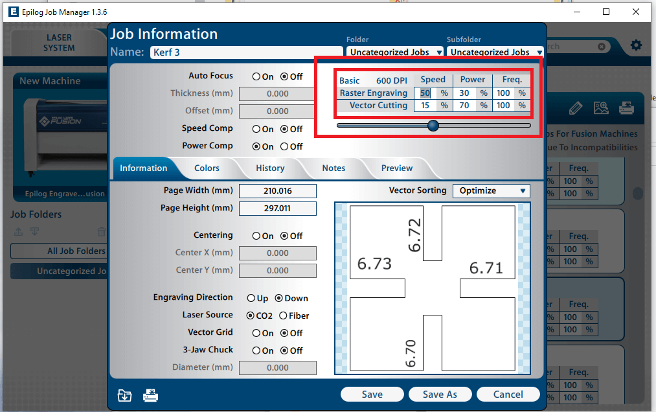Click the settings gear icon in Job Manager
Image resolution: width=656 pixels, height=412 pixels.
tap(636, 45)
